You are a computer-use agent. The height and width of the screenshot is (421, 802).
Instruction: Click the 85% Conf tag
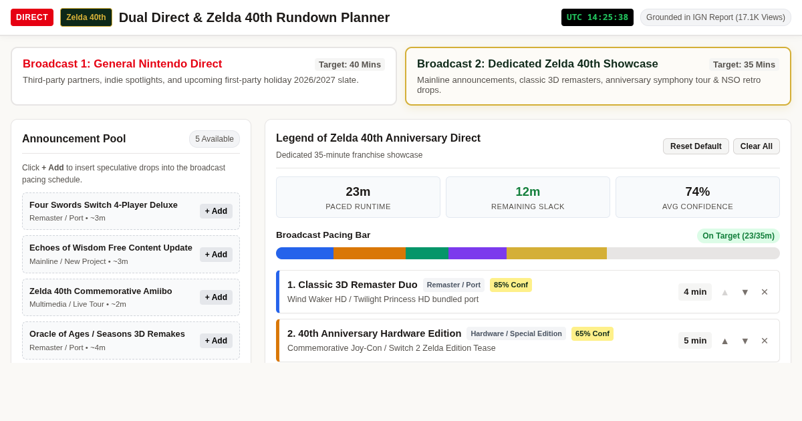(511, 285)
